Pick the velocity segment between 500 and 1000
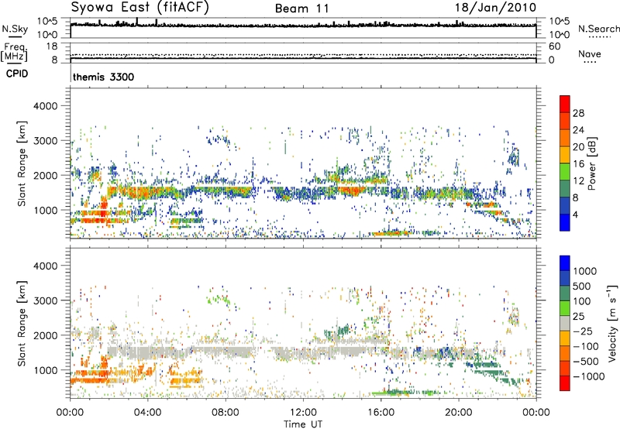This screenshot has height=429, width=620. click(565, 278)
